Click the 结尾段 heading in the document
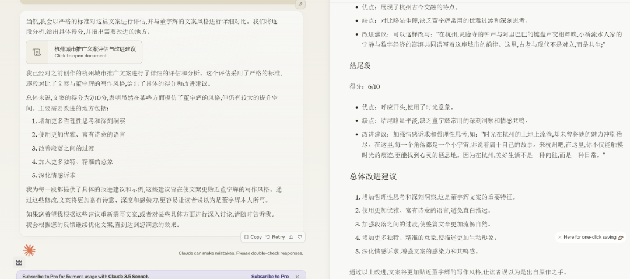 tap(360, 66)
